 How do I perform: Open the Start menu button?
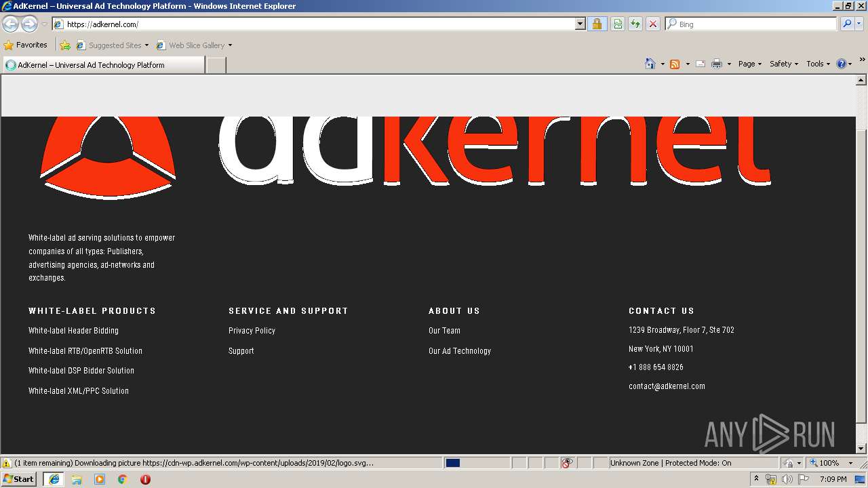tap(19, 479)
